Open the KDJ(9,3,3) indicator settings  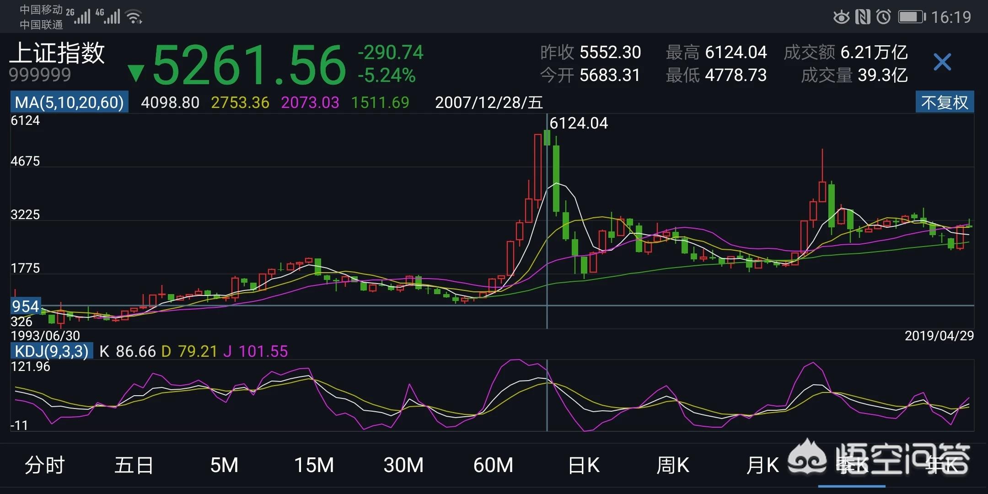(52, 351)
